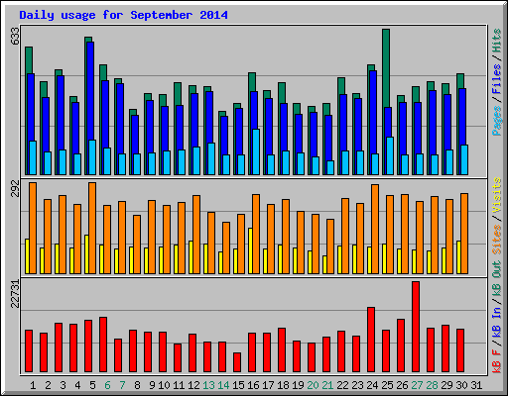This screenshot has width=508, height=396.
Task: Click green weekend day 7 label
Action: (122, 385)
